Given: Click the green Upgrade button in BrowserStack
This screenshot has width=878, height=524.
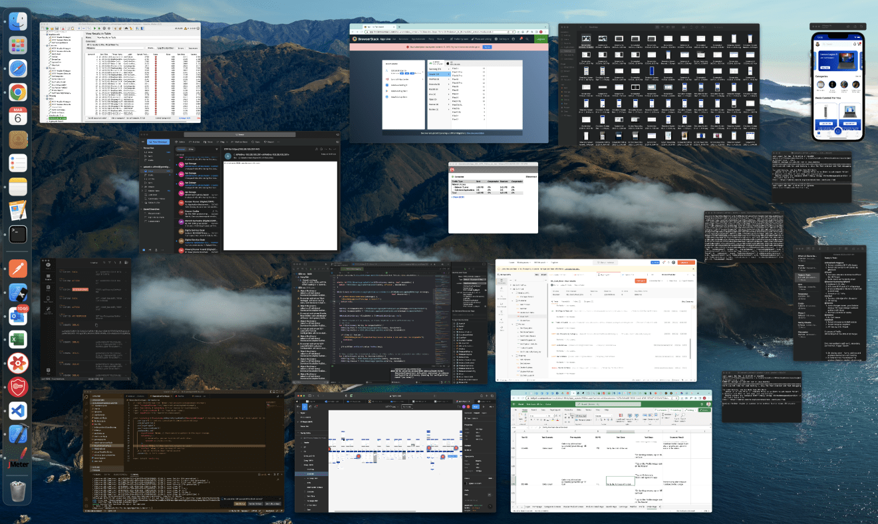Looking at the screenshot, I should click(540, 39).
